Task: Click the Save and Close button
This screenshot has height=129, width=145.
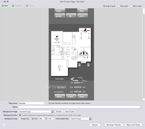Action: [133, 125]
